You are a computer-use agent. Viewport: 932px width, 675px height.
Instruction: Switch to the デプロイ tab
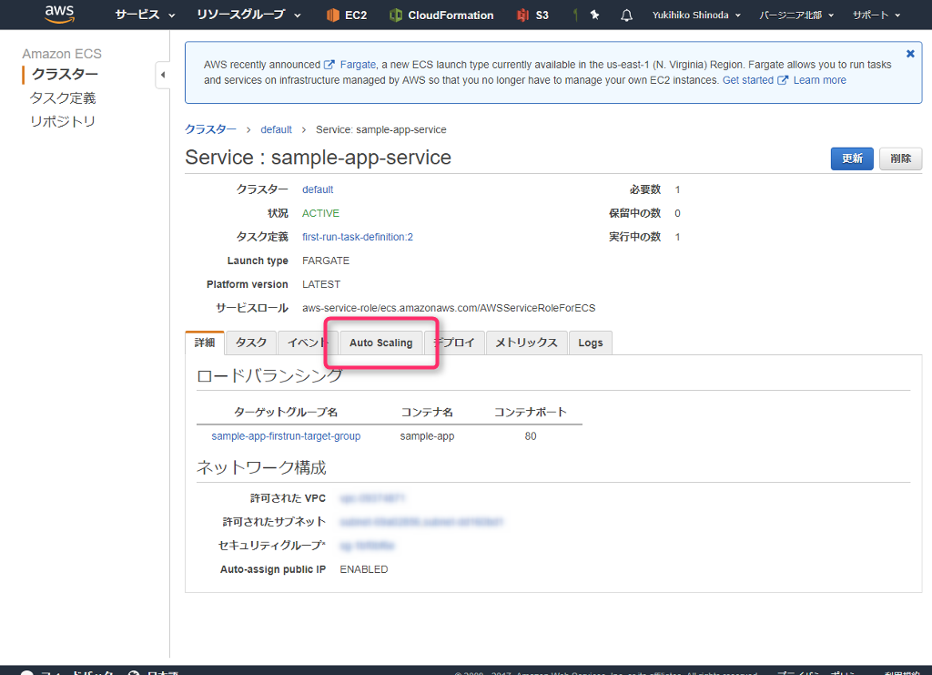(x=454, y=343)
